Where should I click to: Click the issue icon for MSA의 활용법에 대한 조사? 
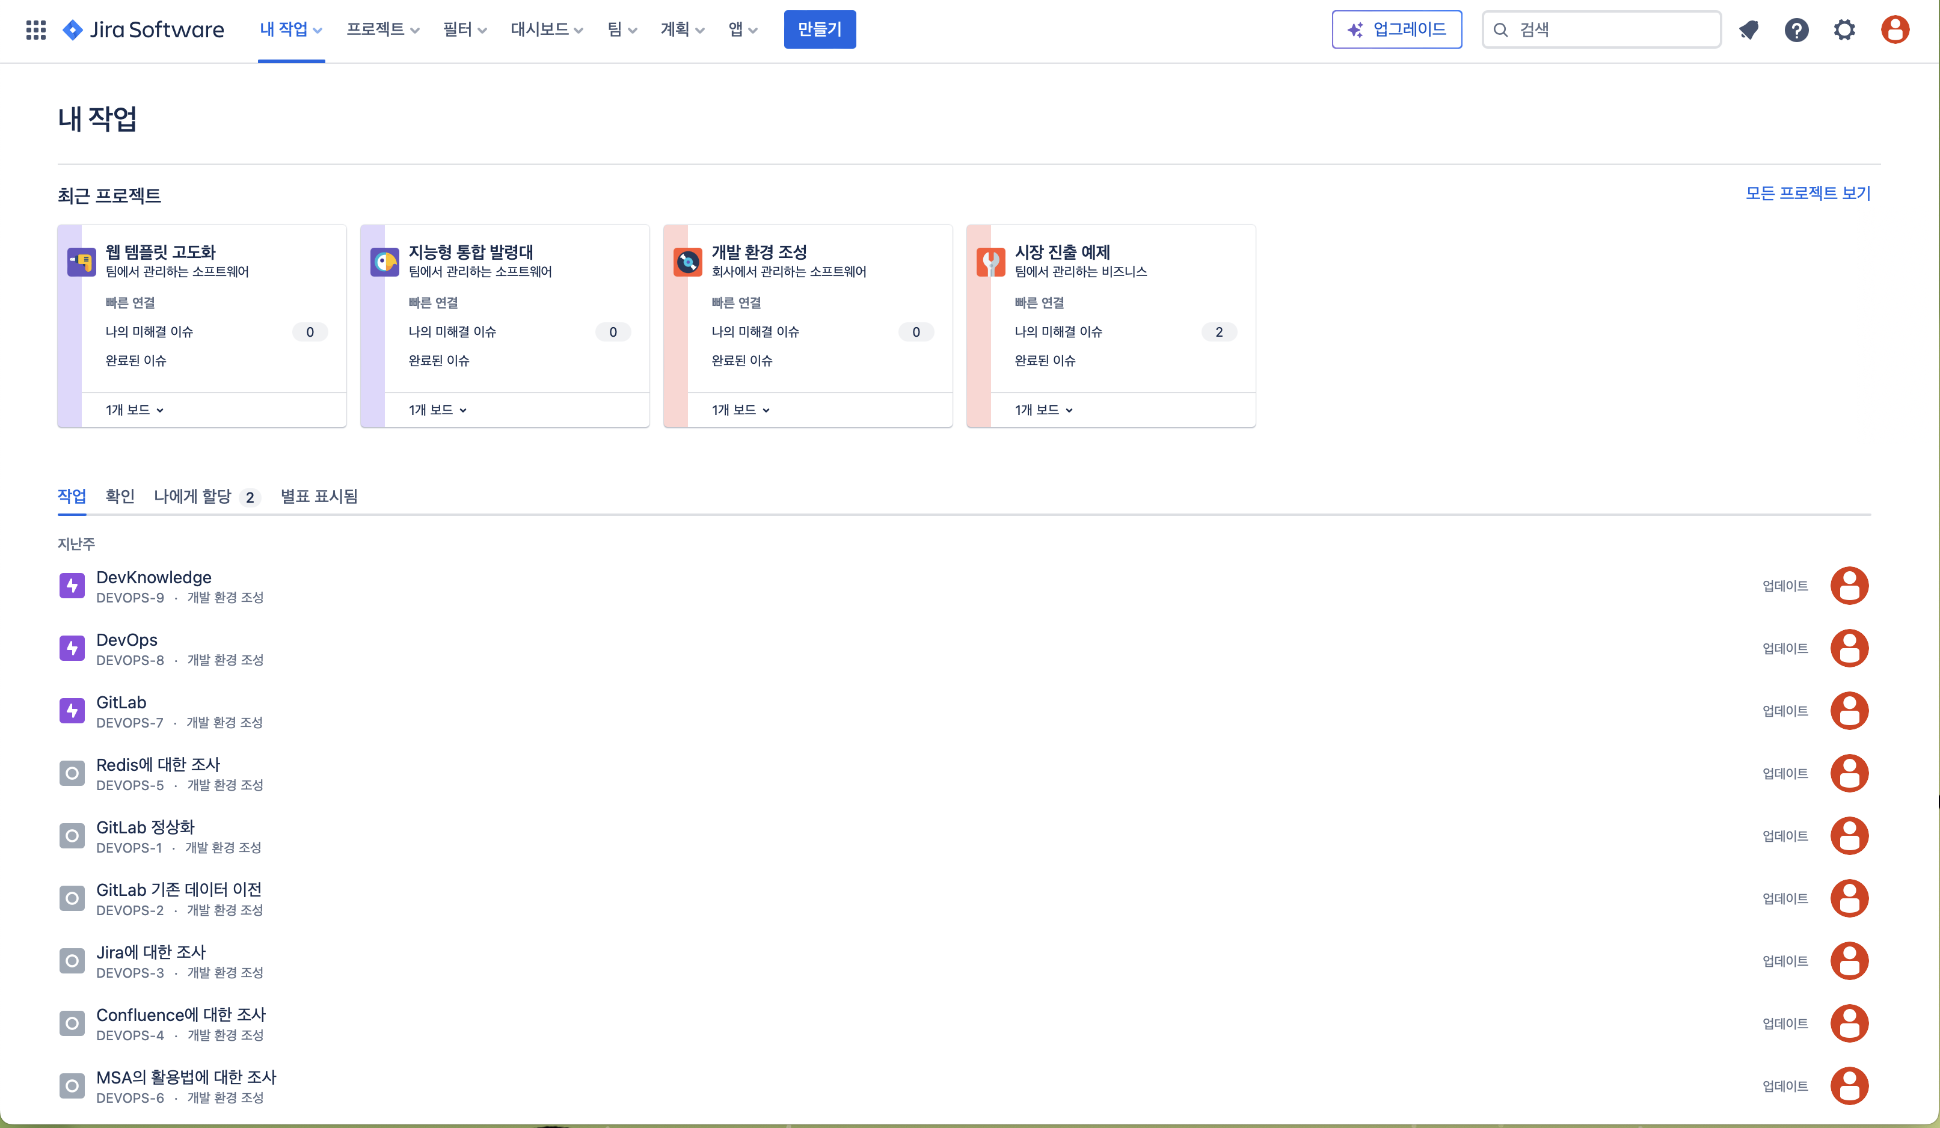tap(72, 1086)
